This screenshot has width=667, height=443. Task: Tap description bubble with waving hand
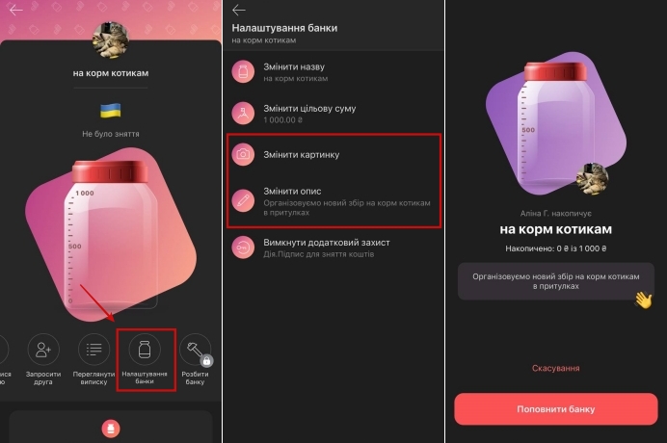555,281
